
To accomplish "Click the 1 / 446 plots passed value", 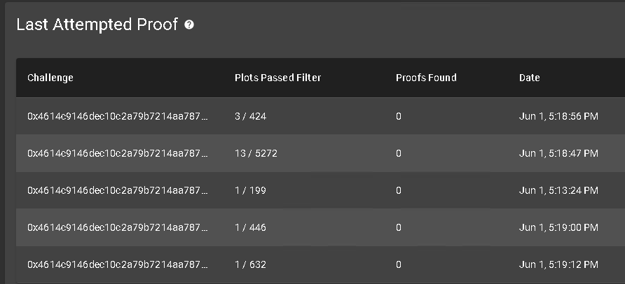I will [250, 227].
